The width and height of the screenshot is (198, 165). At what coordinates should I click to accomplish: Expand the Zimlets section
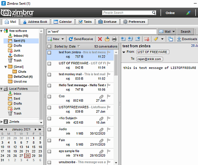(1, 122)
